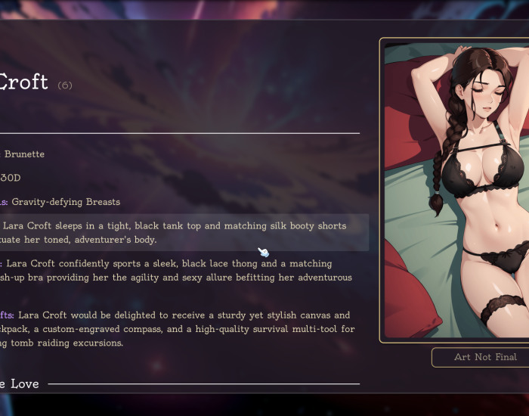Select the Brunette hair attribute text
Viewport: 529px width, 416px height.
tap(24, 154)
